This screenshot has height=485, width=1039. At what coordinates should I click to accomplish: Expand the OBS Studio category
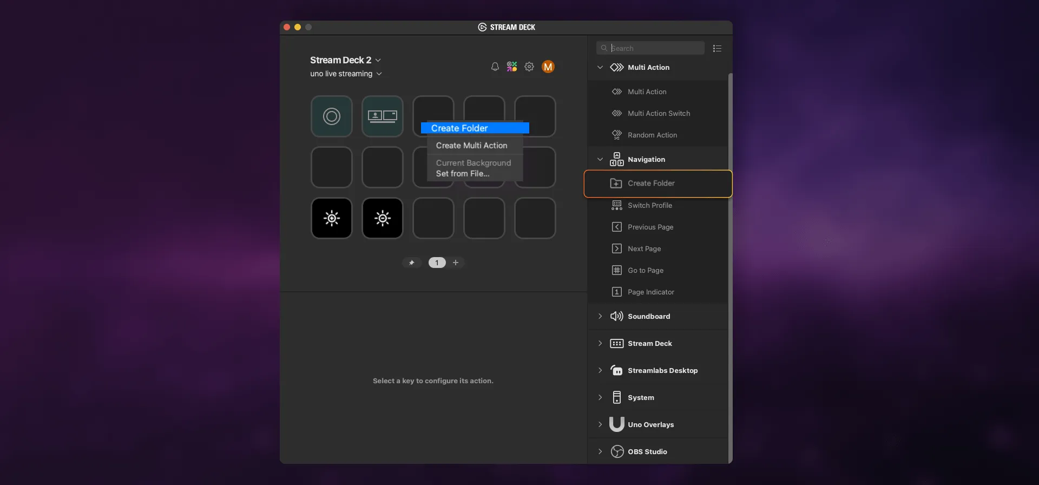click(600, 451)
